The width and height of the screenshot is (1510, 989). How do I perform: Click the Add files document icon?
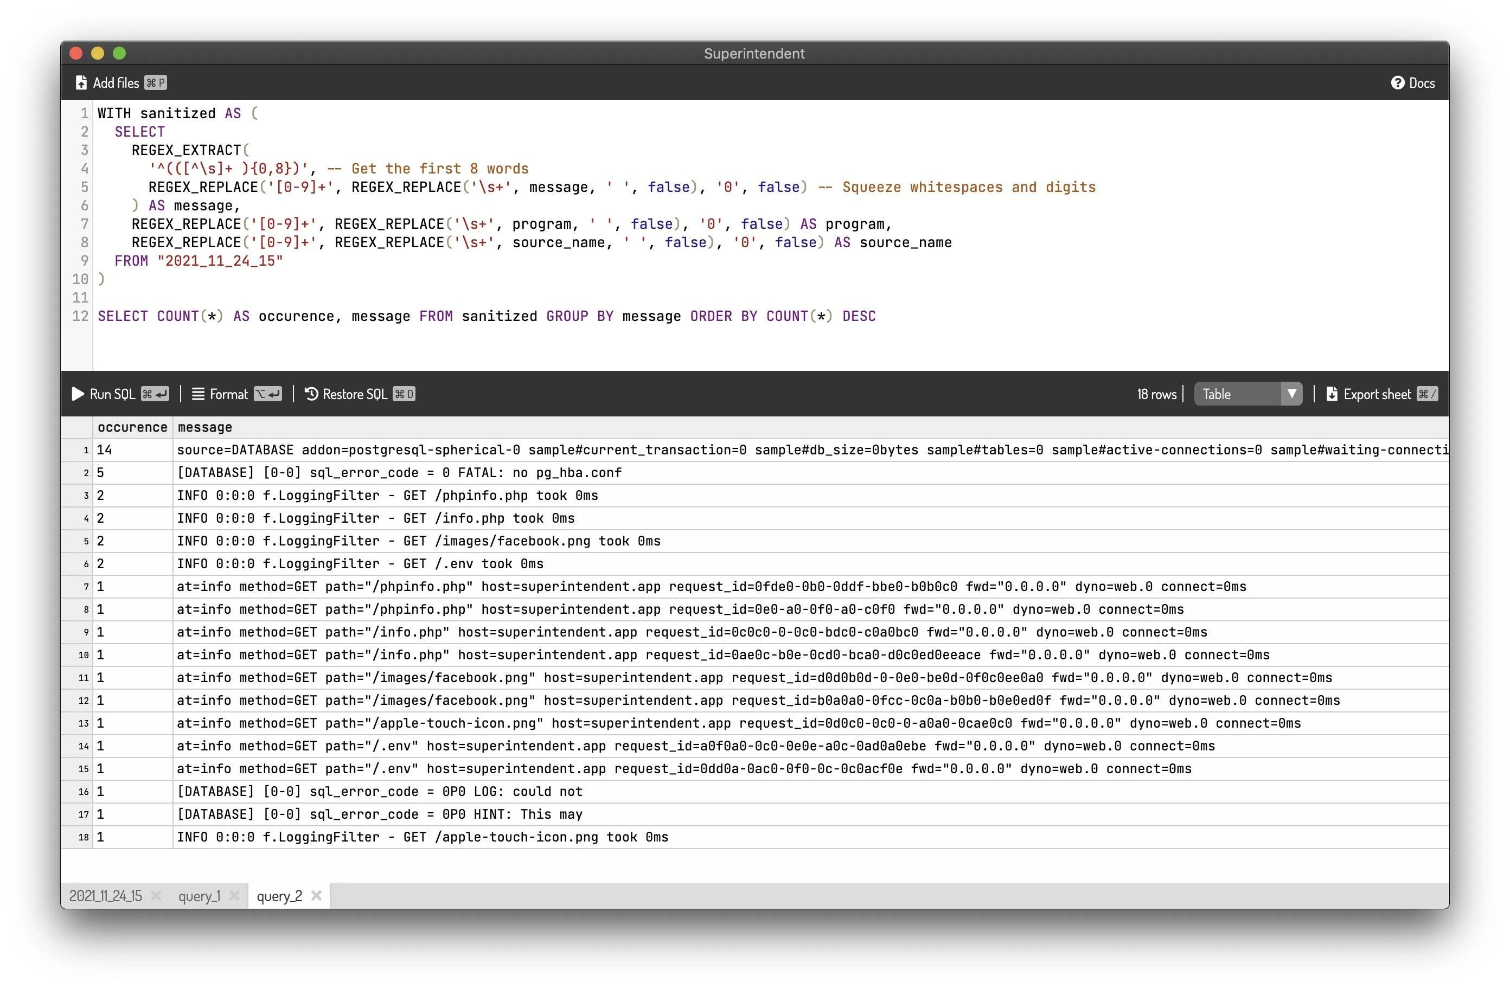[x=81, y=82]
